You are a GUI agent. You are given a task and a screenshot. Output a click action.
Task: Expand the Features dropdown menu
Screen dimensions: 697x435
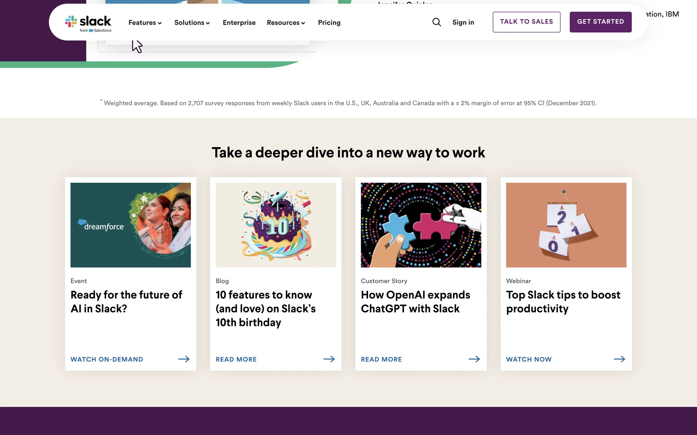click(145, 22)
